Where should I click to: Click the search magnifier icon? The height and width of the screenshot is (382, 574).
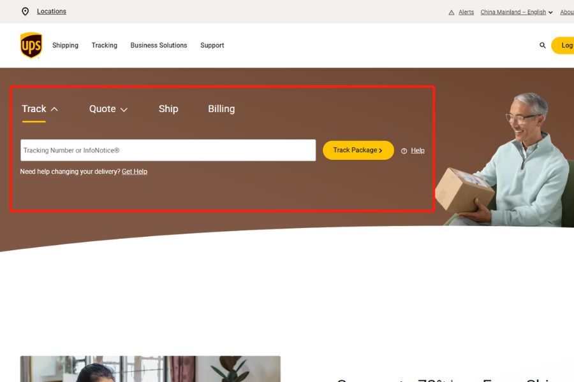pos(543,45)
